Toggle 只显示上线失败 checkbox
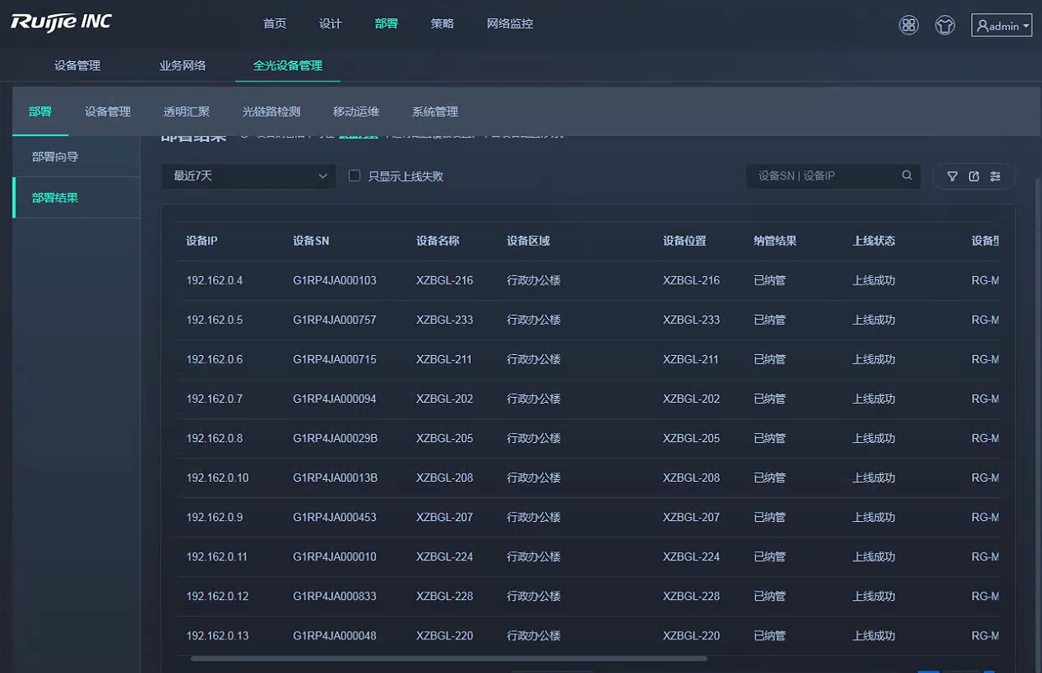Viewport: 1042px width, 673px height. (x=355, y=176)
